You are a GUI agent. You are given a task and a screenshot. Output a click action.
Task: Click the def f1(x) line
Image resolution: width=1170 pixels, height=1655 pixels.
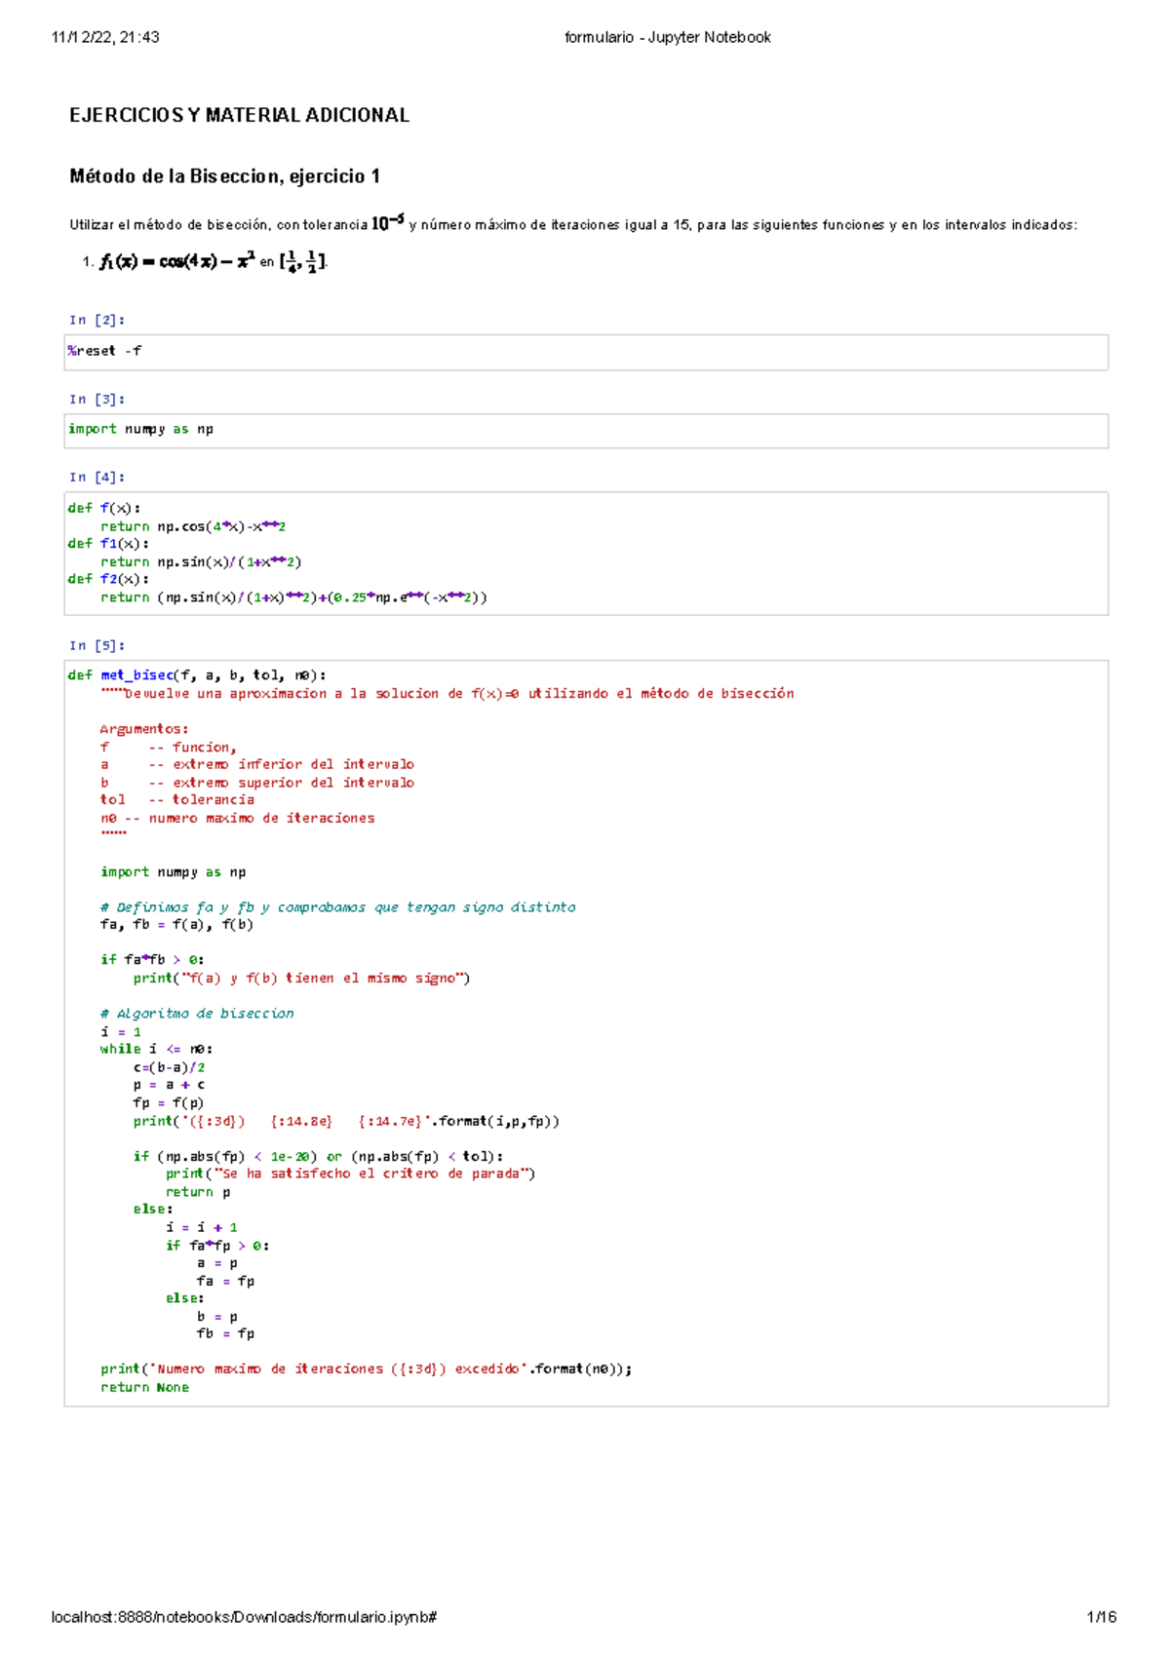click(108, 544)
